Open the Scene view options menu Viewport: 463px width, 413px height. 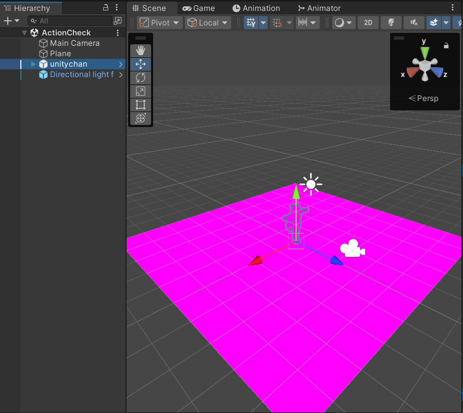(x=453, y=7)
